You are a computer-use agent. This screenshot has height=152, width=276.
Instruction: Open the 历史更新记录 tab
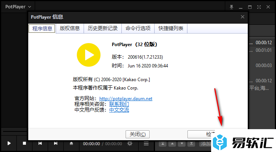[103, 28]
